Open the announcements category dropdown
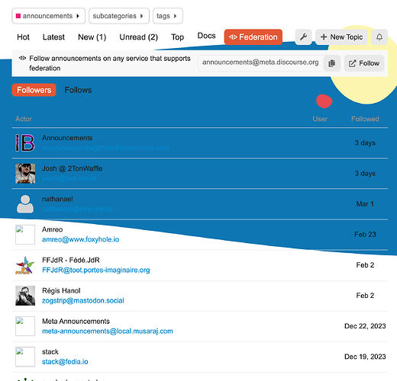This screenshot has width=397, height=381. click(48, 16)
